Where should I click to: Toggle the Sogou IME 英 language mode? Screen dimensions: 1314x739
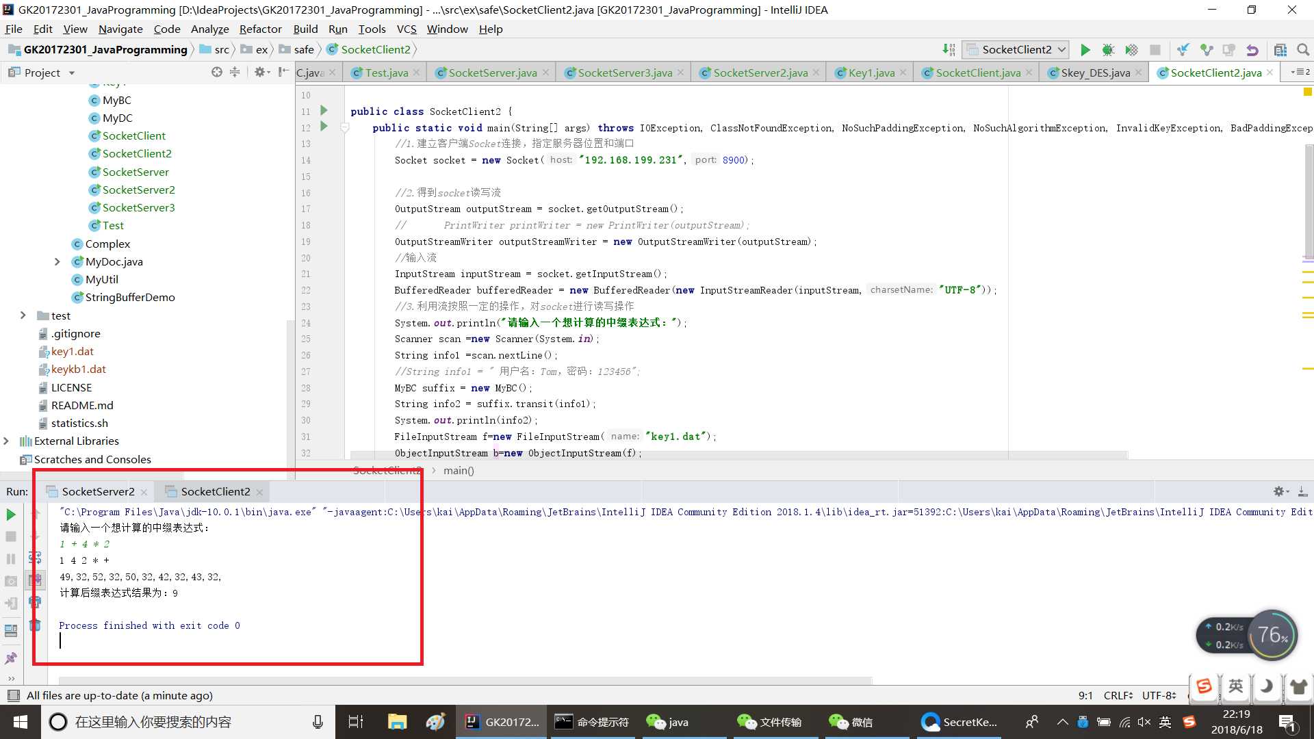1236,686
